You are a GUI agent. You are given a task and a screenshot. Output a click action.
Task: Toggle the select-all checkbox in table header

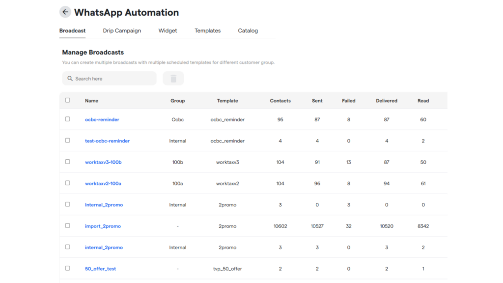tap(68, 100)
